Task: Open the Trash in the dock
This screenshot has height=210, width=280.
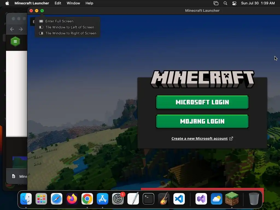Action: [254, 199]
